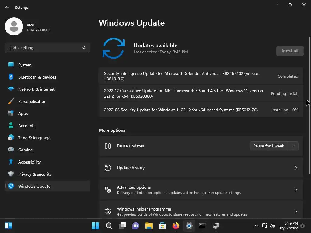Viewport: 311px width, 233px height.
Task: Click the network tray icon
Action: pos(265,226)
